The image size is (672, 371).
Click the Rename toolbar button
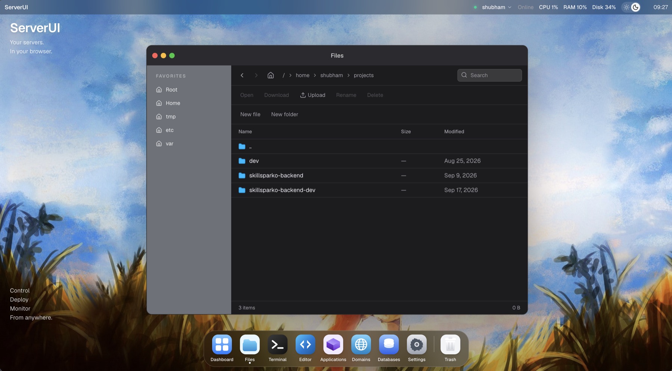pos(346,95)
